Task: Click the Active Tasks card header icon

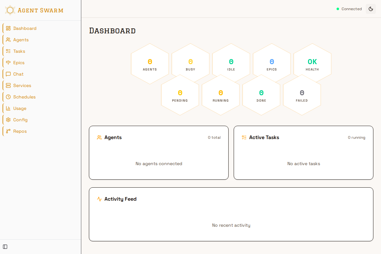Action: [x=244, y=137]
